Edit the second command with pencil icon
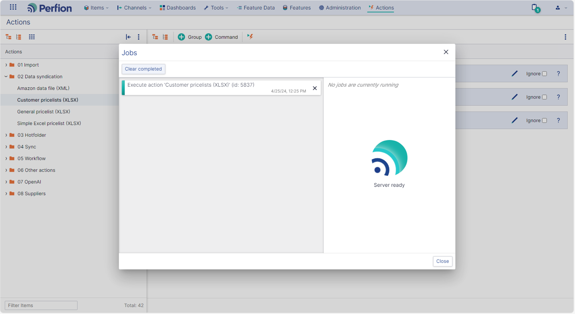Screen dimensions: 575x314 pyautogui.click(x=515, y=97)
